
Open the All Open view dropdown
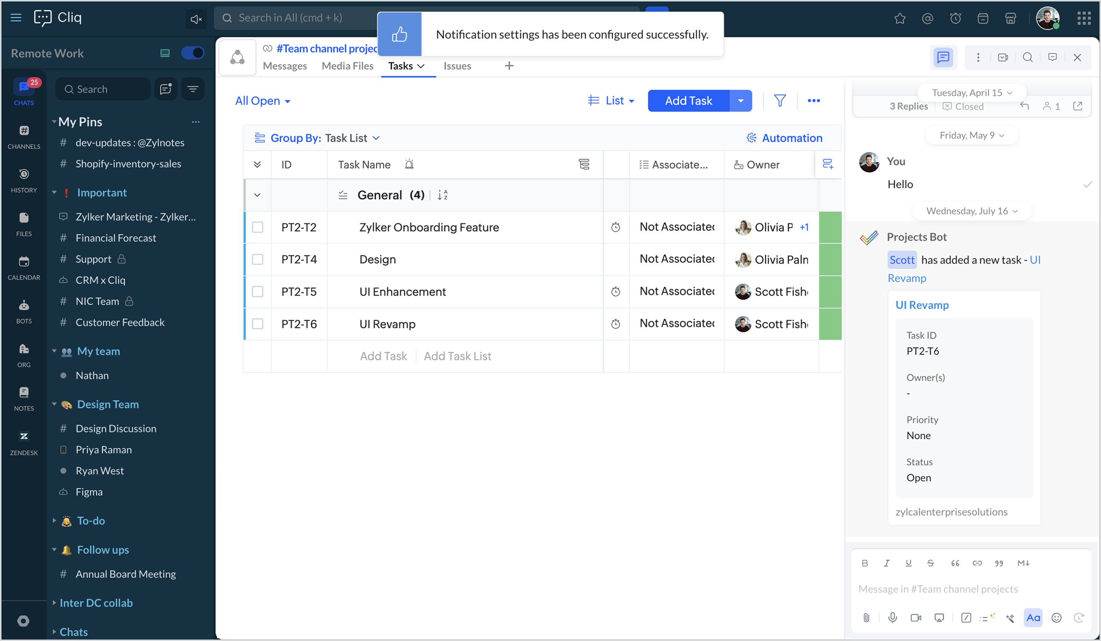click(263, 101)
